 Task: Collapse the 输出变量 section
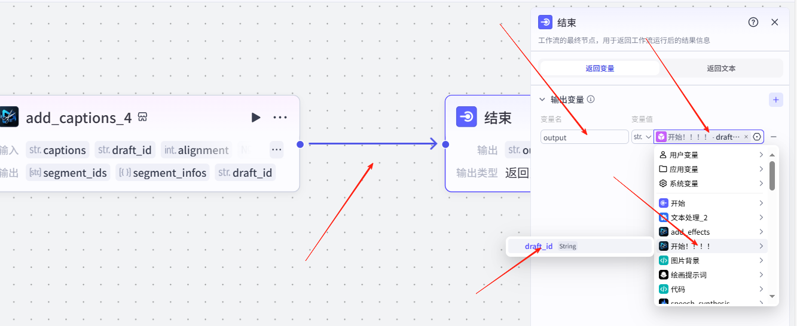point(542,100)
